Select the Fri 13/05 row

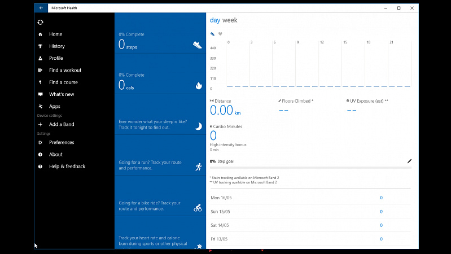[x=310, y=239]
